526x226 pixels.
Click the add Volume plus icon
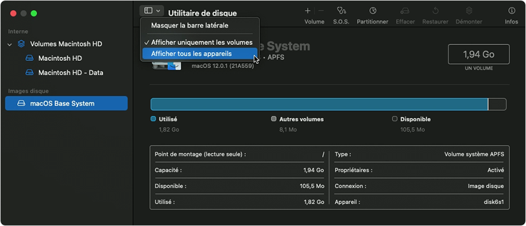(307, 11)
